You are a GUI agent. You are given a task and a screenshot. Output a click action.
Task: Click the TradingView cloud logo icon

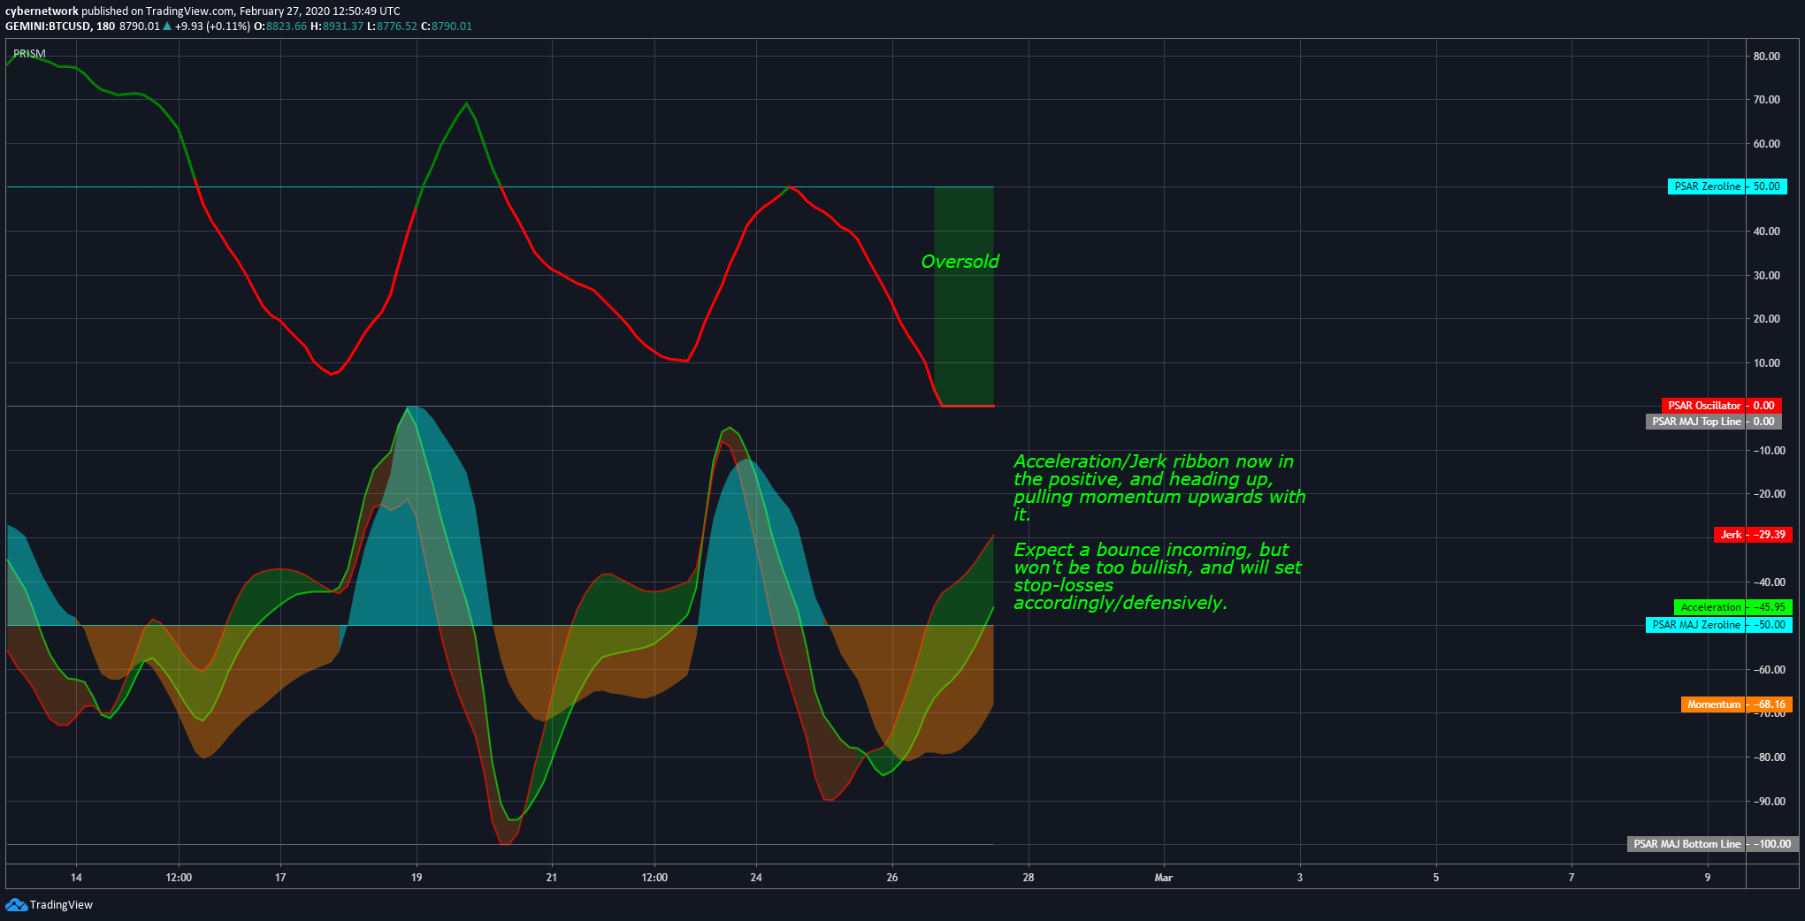[16, 904]
